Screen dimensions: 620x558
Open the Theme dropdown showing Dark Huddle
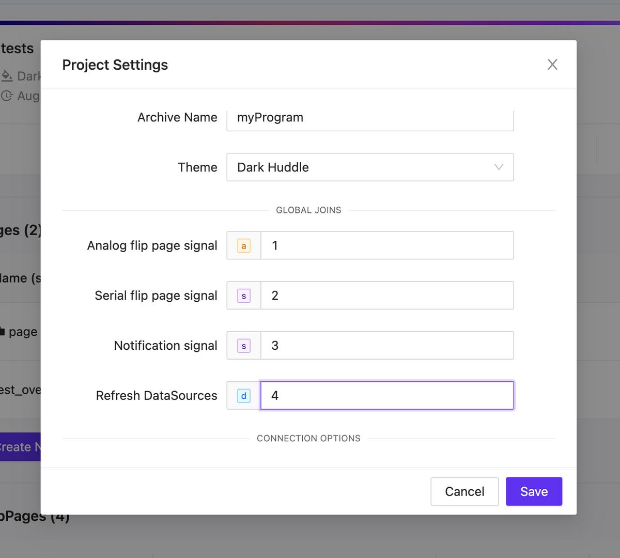click(370, 167)
